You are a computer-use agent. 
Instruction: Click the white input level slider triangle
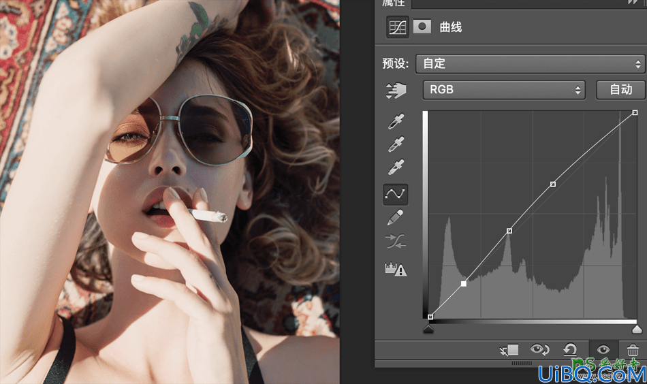point(637,329)
